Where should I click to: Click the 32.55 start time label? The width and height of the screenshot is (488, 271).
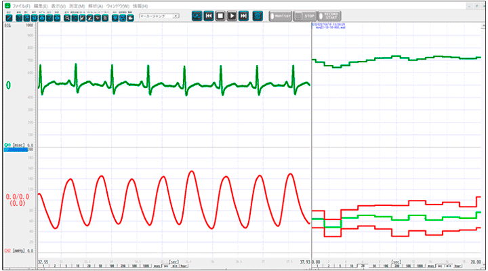tap(43, 262)
